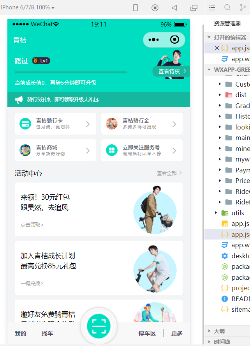Click the 青桔骑行卡 green card icon
This screenshot has height=346, width=250.
tap(25, 124)
